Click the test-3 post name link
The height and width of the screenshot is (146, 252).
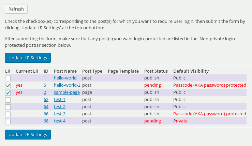(59, 114)
